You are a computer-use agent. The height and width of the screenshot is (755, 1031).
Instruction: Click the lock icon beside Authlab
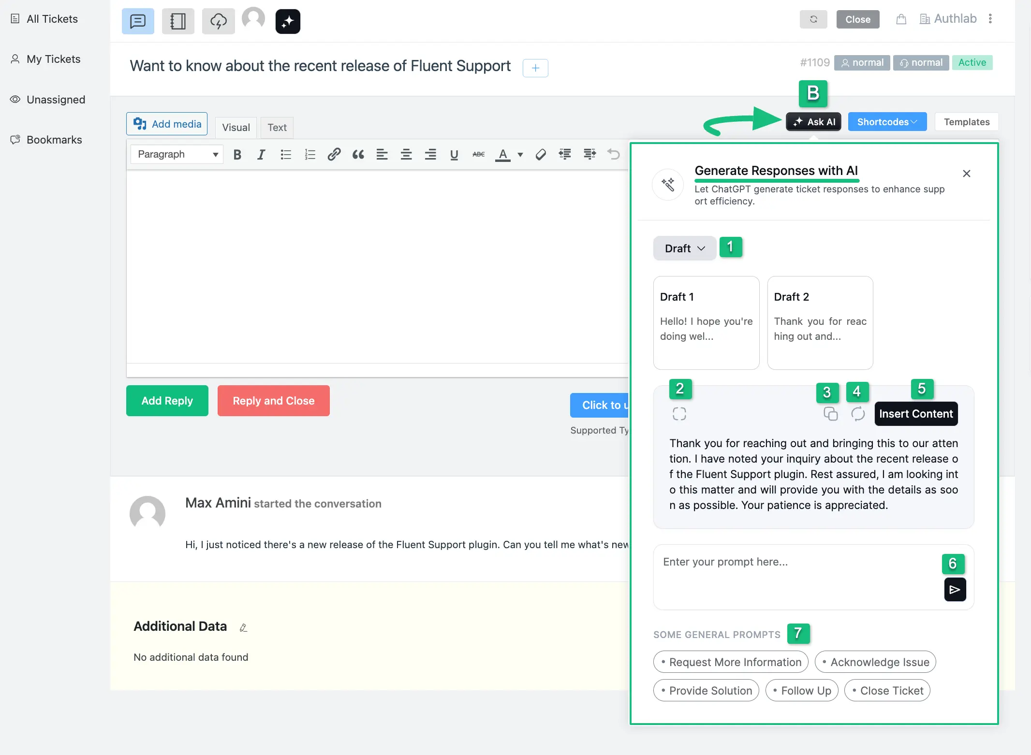point(901,19)
